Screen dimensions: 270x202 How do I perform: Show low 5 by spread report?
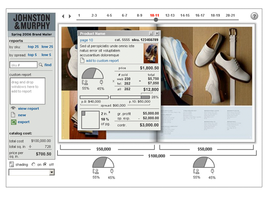[46, 55]
